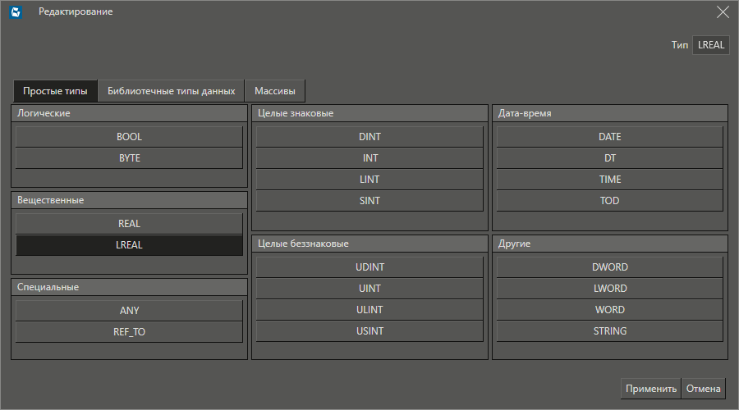Close the Редактирование dialog window
This screenshot has width=739, height=410.
[723, 12]
